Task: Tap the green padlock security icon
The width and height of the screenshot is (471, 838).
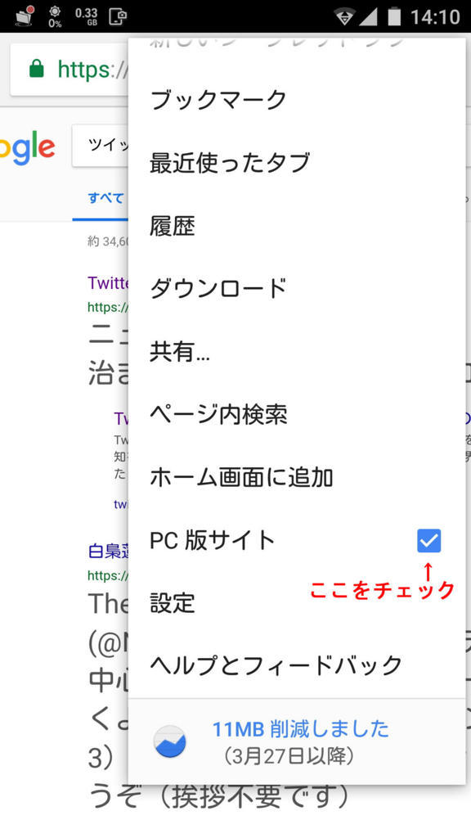Action: 36,69
